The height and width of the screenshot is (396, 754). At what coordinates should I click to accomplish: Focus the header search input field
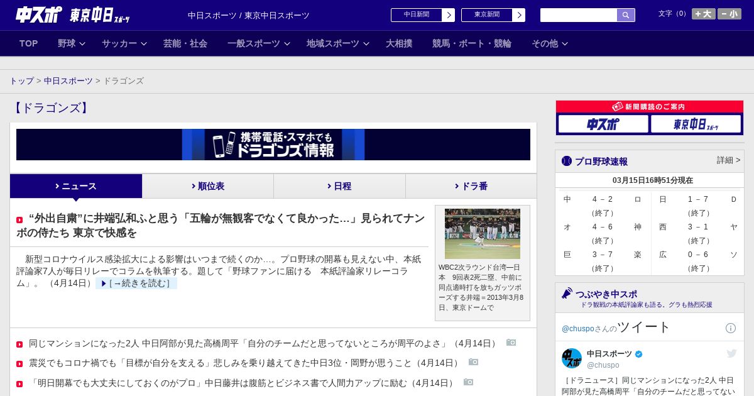579,15
